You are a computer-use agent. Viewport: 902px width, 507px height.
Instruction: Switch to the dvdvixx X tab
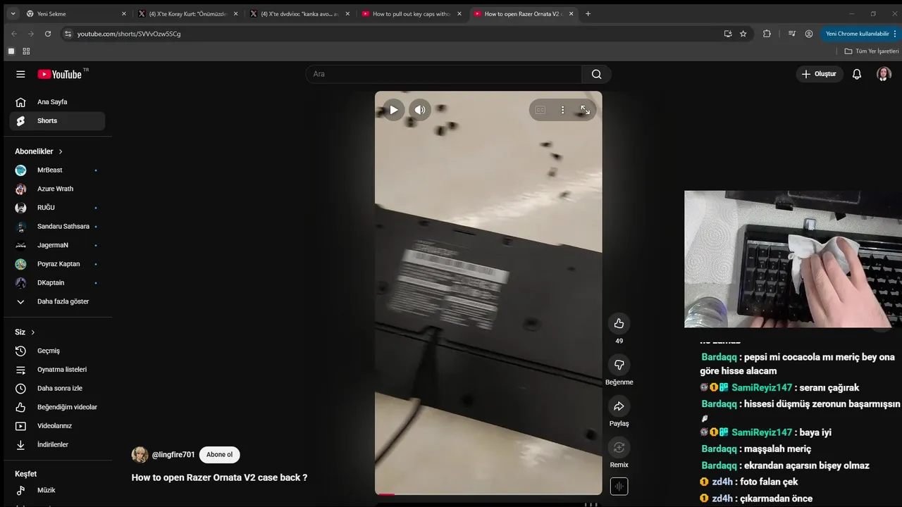tap(299, 13)
